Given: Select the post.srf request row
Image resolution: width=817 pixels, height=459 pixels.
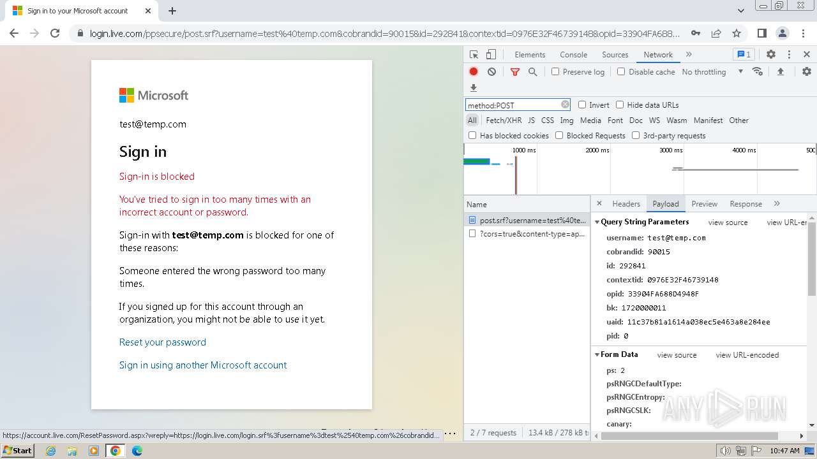Looking at the screenshot, I should (x=527, y=220).
